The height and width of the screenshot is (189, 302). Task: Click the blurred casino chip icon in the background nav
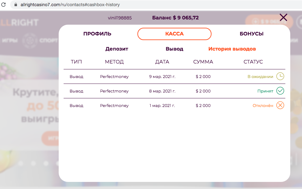(x=29, y=41)
